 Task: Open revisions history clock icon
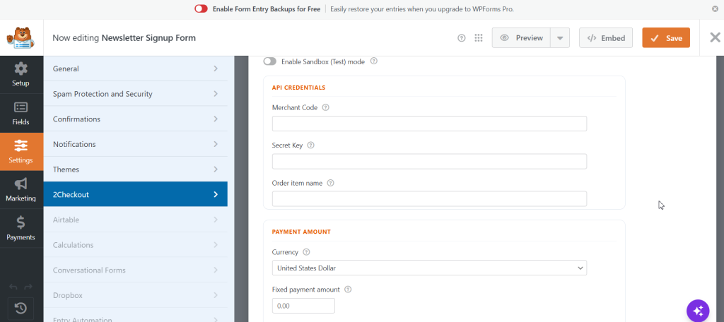click(21, 308)
